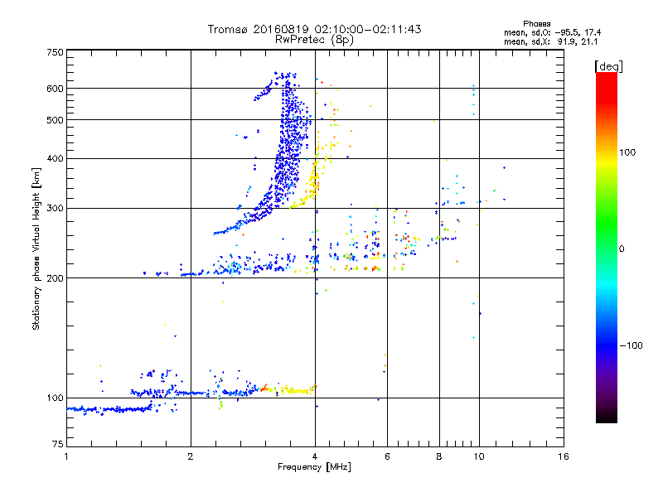
Task: Click the green colorbar area near '0'
Action: tap(607, 248)
